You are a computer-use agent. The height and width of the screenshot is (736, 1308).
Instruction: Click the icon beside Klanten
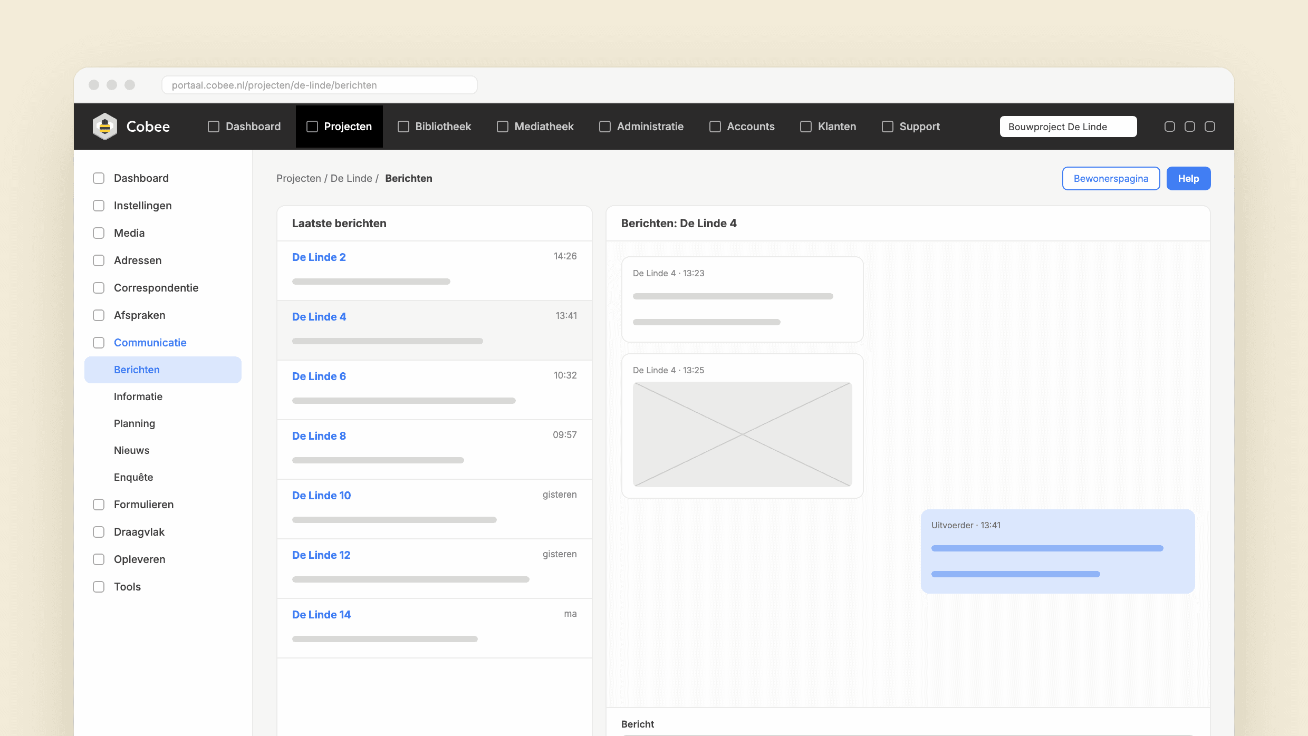[x=806, y=127]
